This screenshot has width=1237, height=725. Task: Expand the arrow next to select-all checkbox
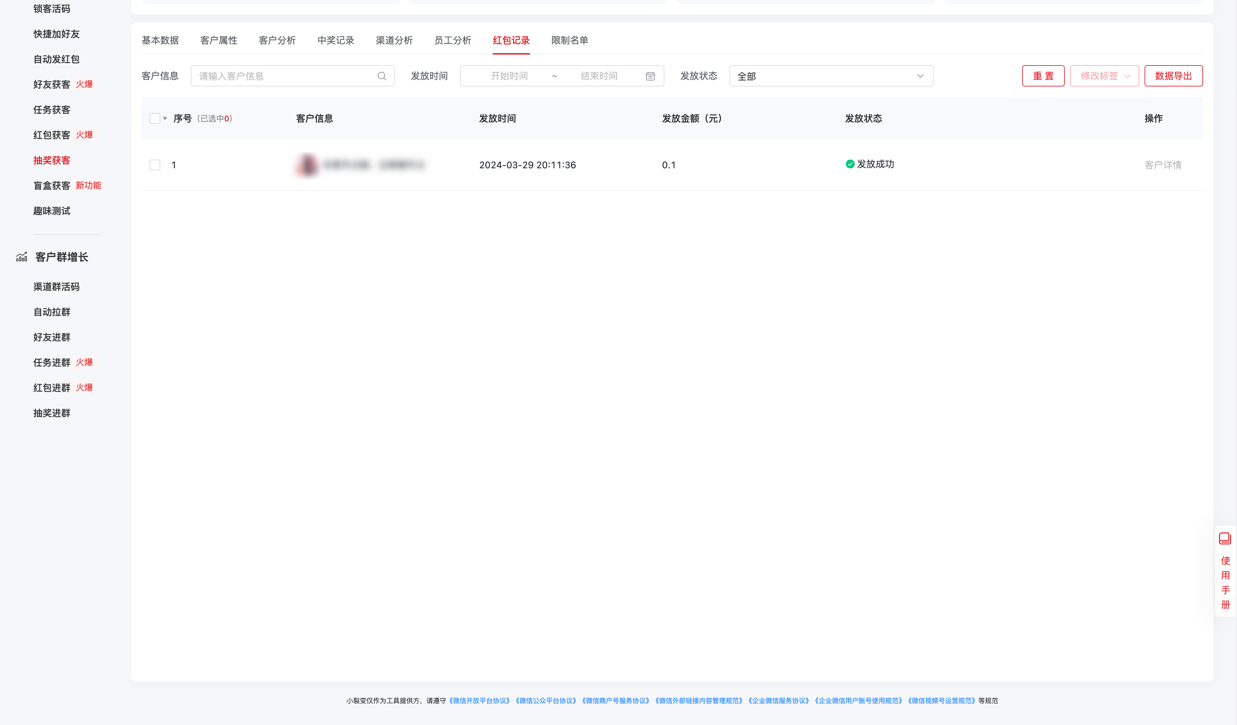coord(165,118)
